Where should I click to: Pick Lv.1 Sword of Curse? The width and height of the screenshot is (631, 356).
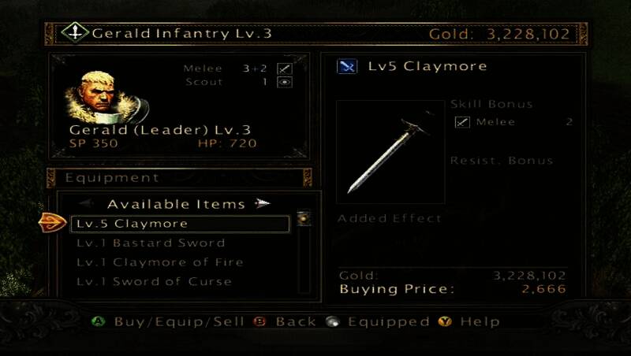click(154, 282)
